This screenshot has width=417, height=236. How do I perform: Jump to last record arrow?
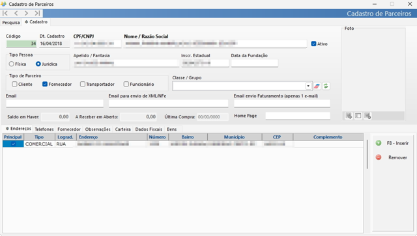37,13
